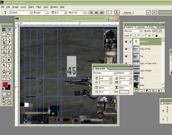This screenshot has height=135, width=172.
Task: Open the Filter menu
Action: [39, 7]
